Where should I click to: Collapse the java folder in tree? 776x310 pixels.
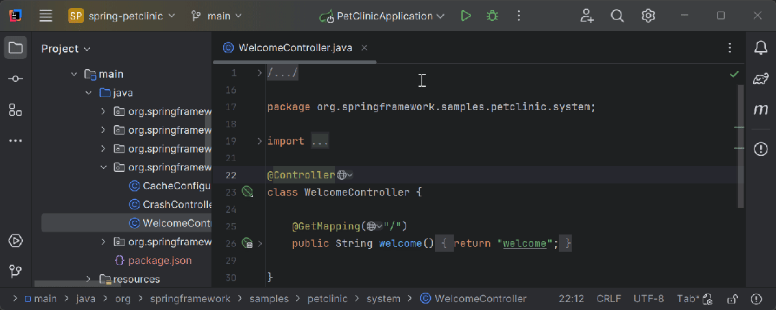88,93
